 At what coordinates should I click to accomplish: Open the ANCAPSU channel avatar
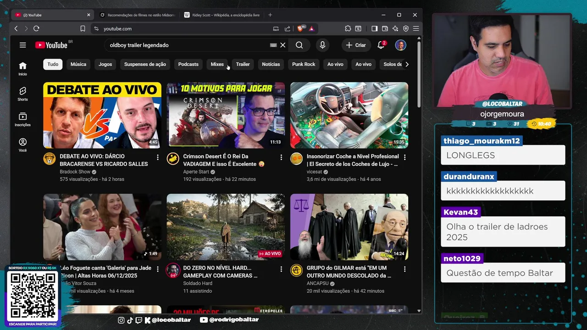(x=296, y=270)
